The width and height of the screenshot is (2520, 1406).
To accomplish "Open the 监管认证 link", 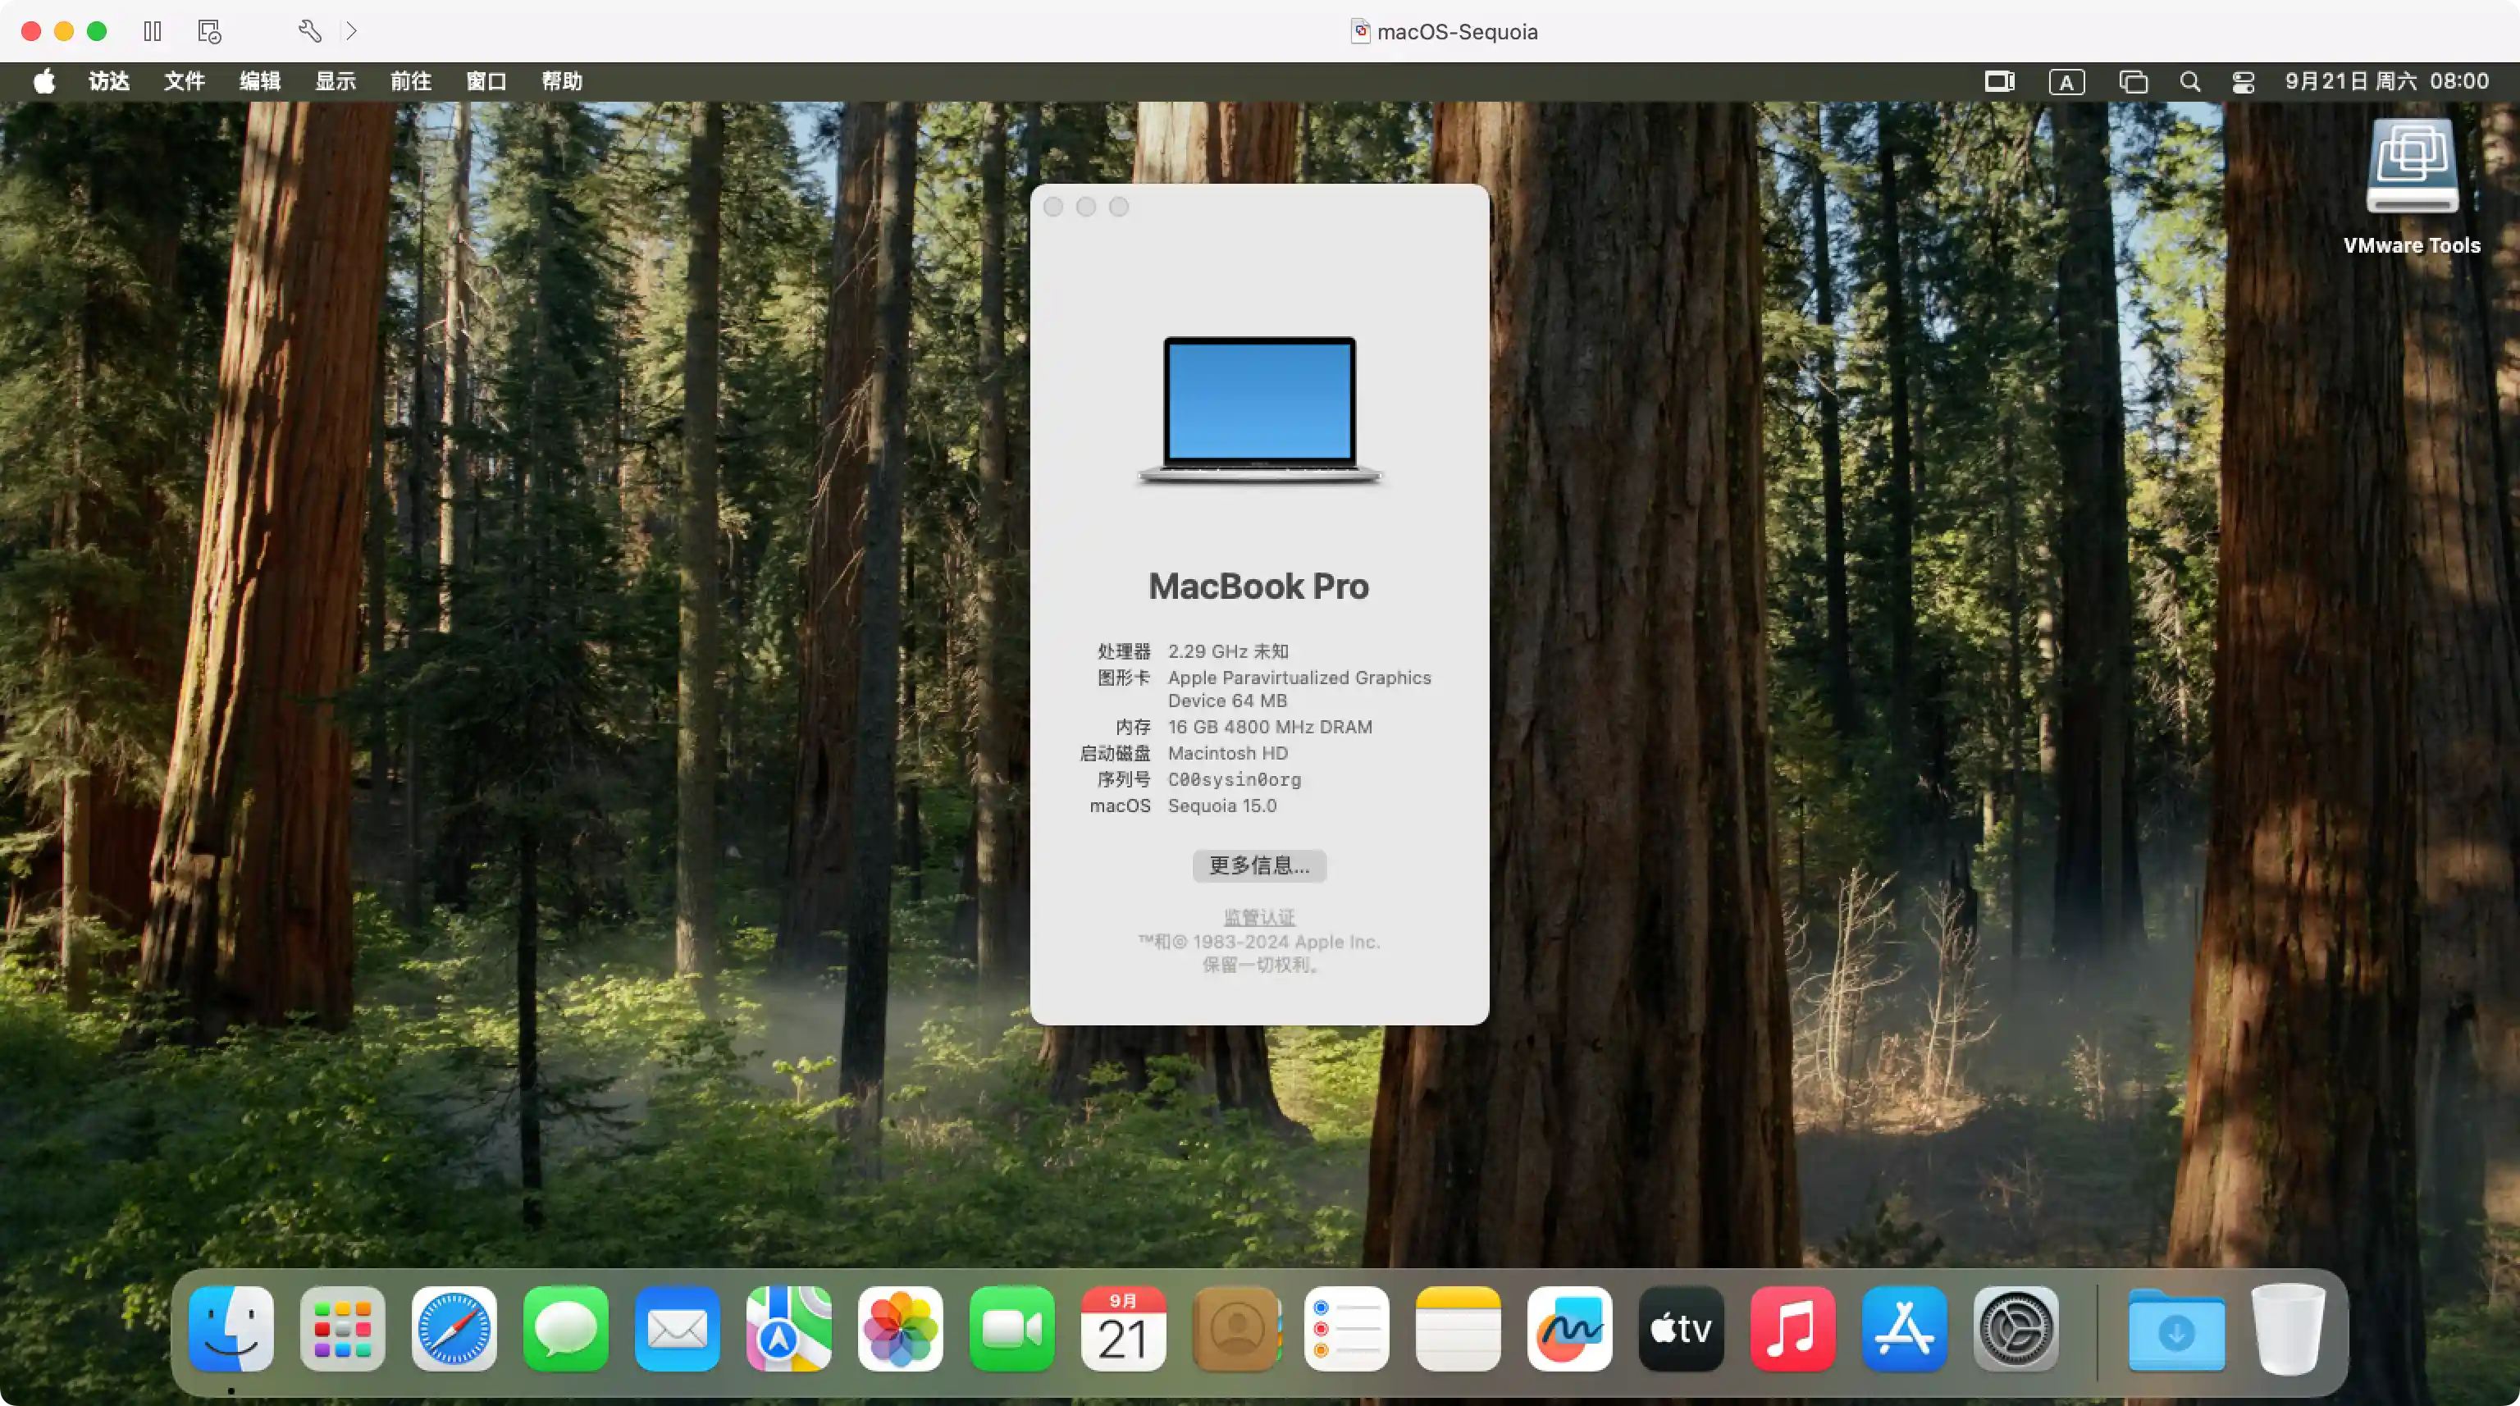I will click(x=1258, y=915).
